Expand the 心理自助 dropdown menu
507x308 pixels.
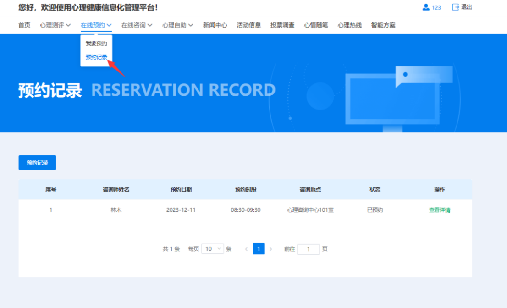[x=177, y=25]
